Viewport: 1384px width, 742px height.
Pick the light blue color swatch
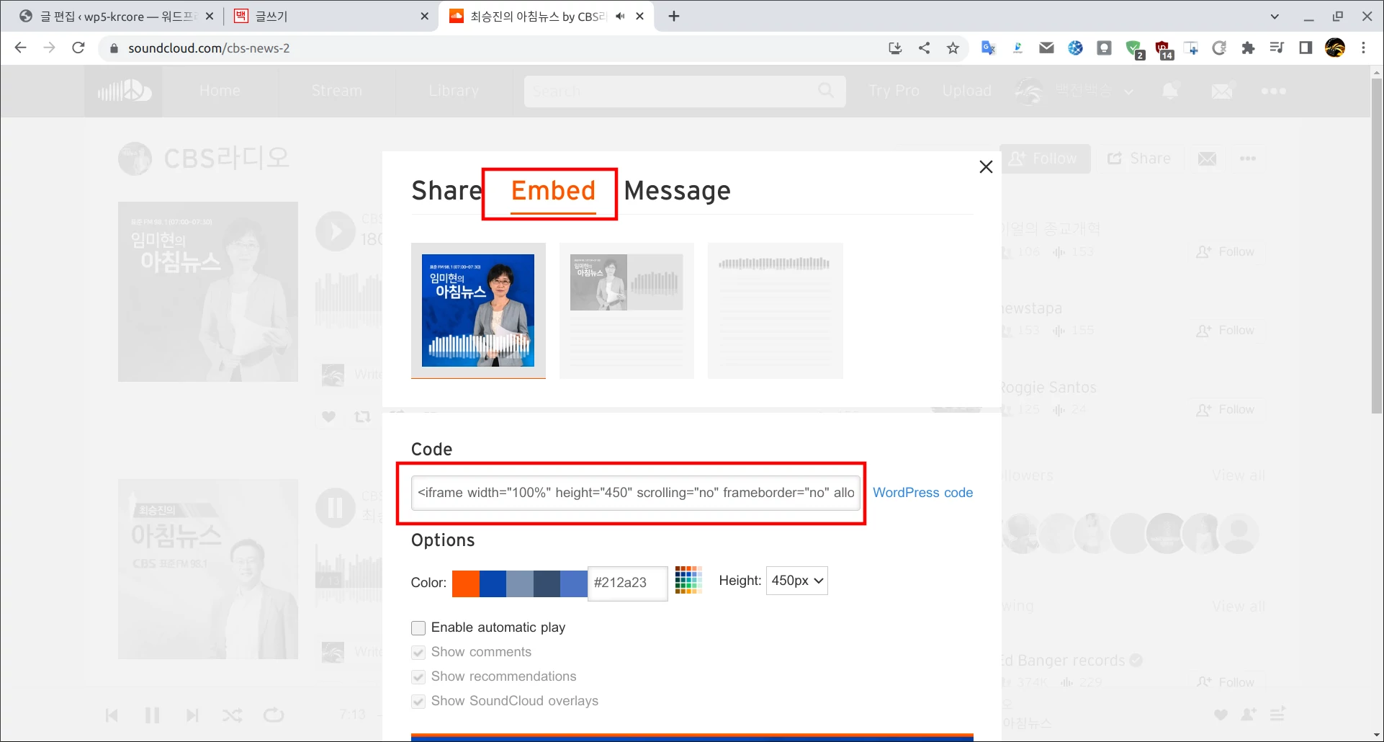pos(574,584)
